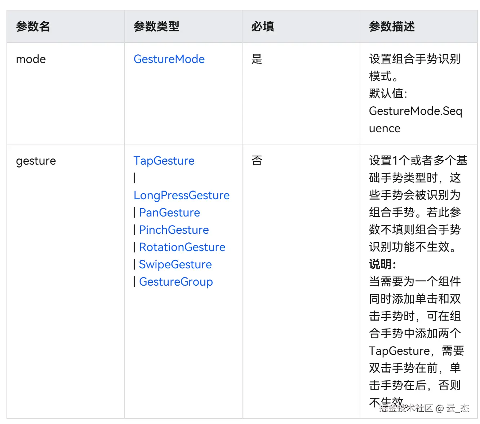Select the 参数描述 column header
This screenshot has height=424, width=480.
point(392,27)
